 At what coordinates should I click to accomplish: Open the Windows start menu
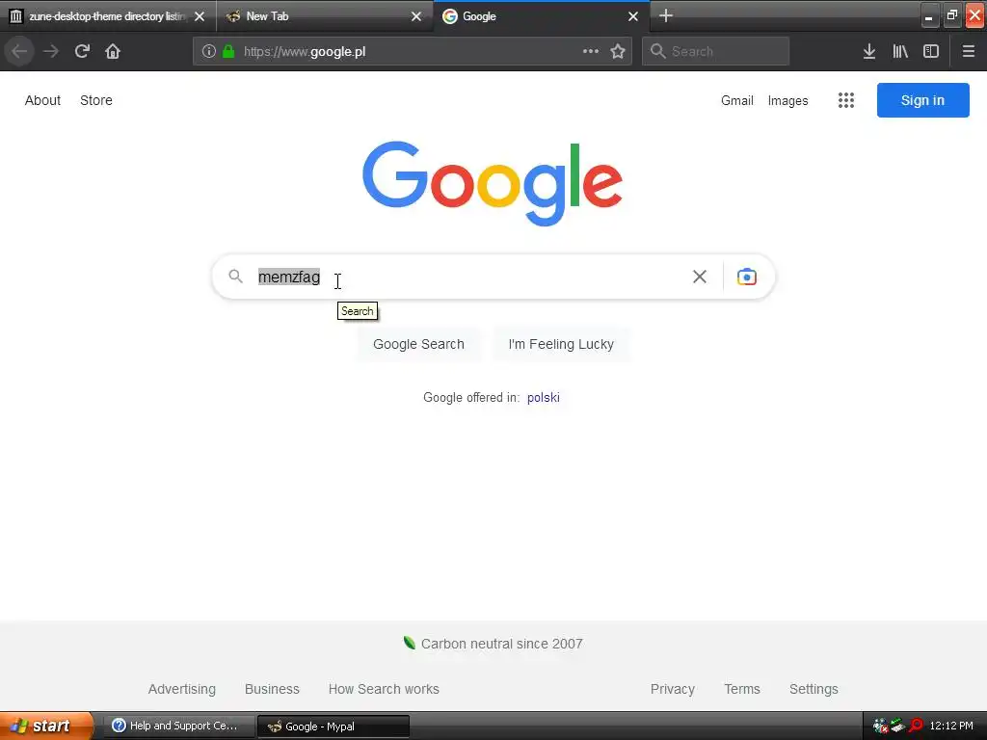pyautogui.click(x=47, y=726)
